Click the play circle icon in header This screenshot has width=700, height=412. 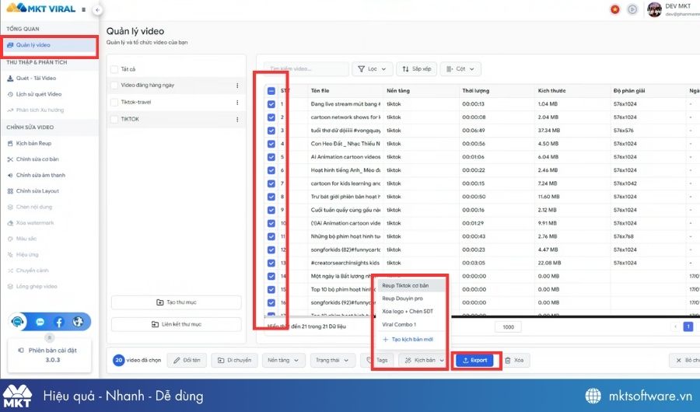[632, 9]
